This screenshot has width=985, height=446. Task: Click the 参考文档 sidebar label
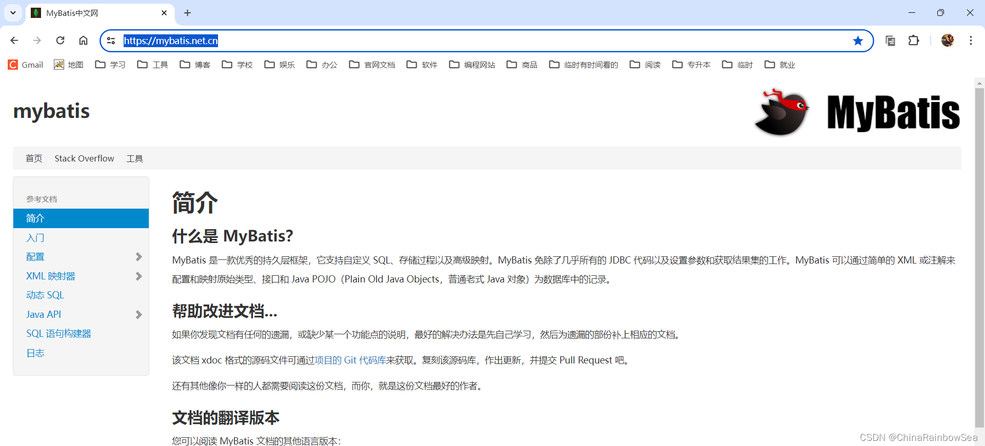(x=42, y=199)
